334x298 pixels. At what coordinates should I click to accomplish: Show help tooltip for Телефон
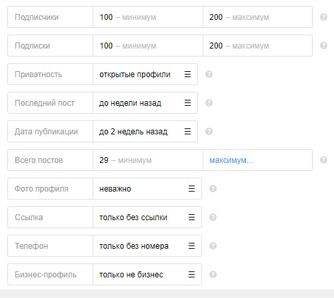click(213, 246)
